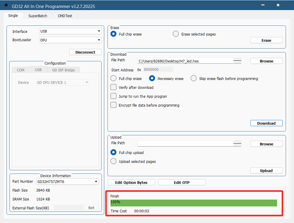The image size is (294, 223).
Task: Click the SRAM Size value 1024 KB
Action: pos(43,199)
